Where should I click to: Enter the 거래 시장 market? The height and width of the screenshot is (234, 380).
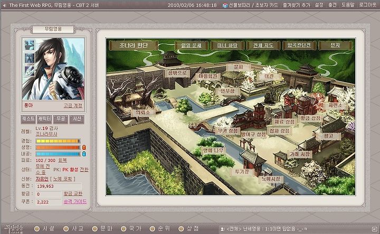[300, 154]
